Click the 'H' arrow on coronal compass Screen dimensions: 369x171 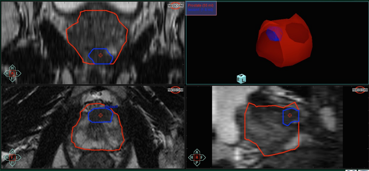click(x=13, y=67)
